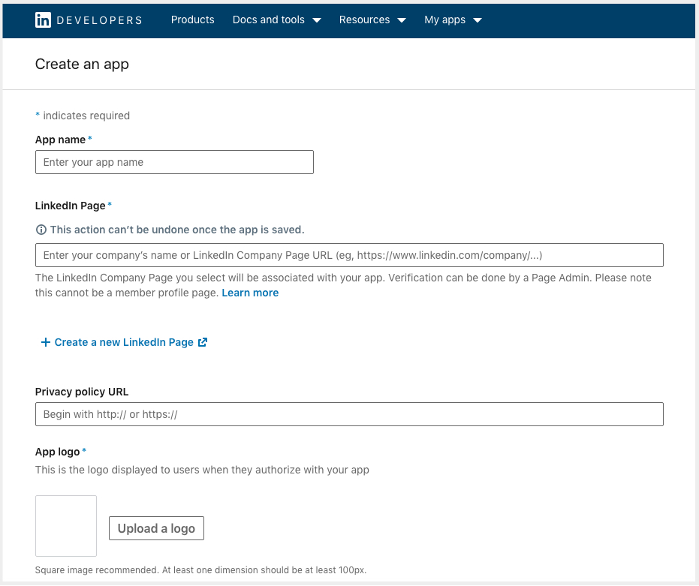Expand the My apps dropdown arrow

click(478, 20)
